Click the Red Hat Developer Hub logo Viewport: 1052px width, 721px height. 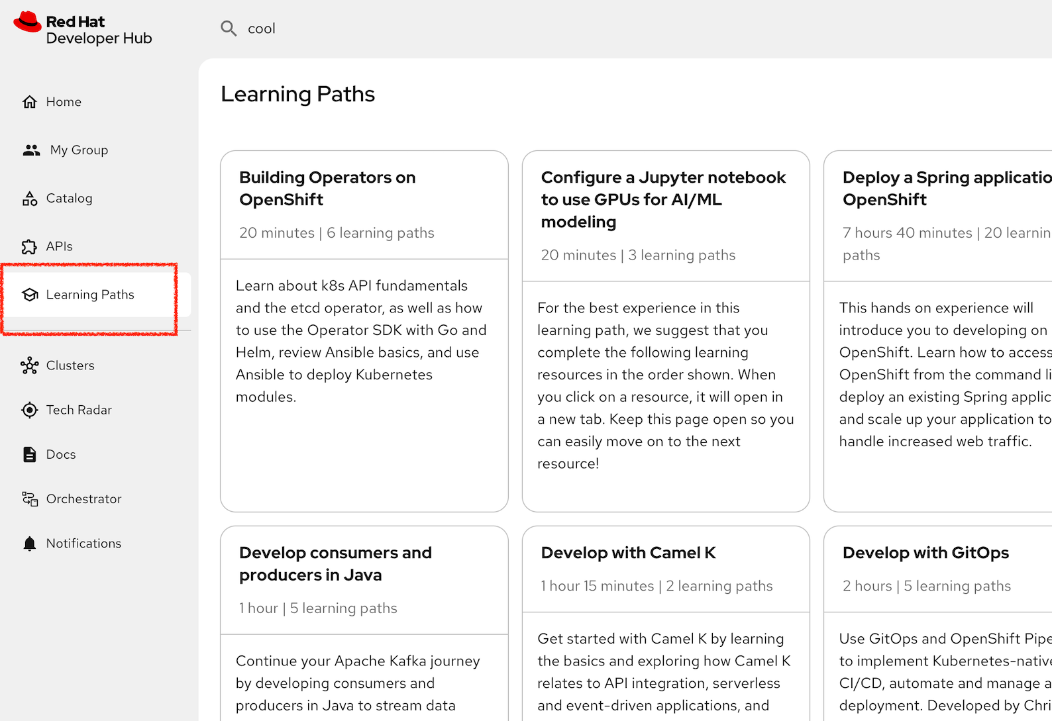83,29
